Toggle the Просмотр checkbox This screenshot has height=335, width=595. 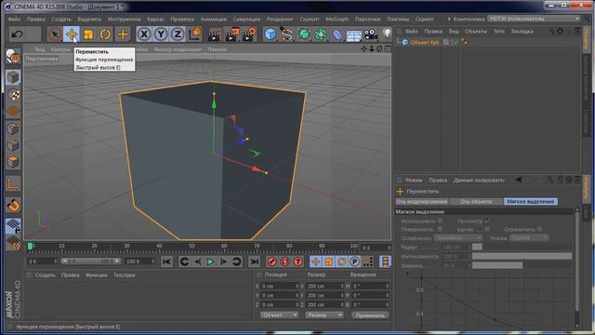[x=487, y=221]
